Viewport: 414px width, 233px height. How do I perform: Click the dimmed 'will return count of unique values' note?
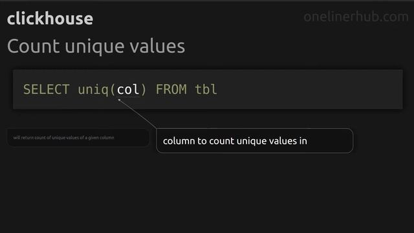(x=78, y=138)
